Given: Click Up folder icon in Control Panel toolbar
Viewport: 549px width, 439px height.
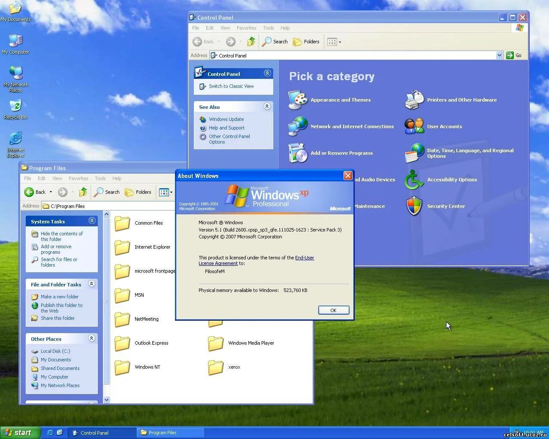Looking at the screenshot, I should point(251,42).
